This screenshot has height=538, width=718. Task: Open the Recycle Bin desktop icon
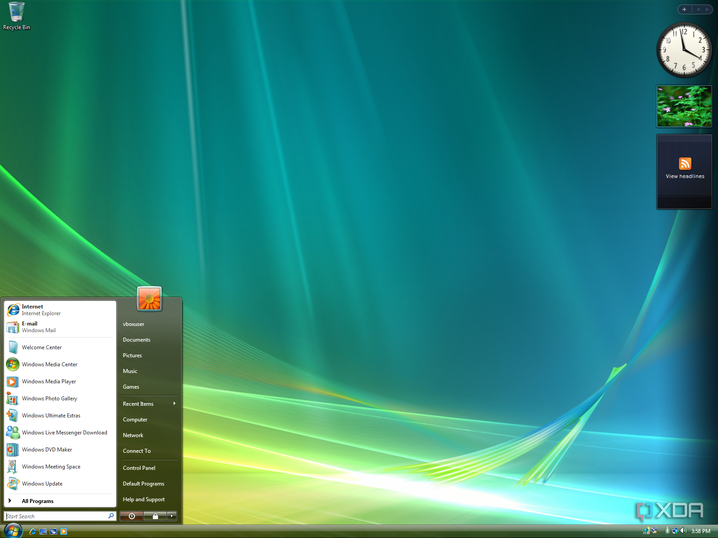tap(17, 16)
